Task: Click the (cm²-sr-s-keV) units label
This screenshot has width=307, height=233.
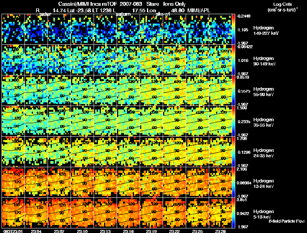Action: coord(282,10)
